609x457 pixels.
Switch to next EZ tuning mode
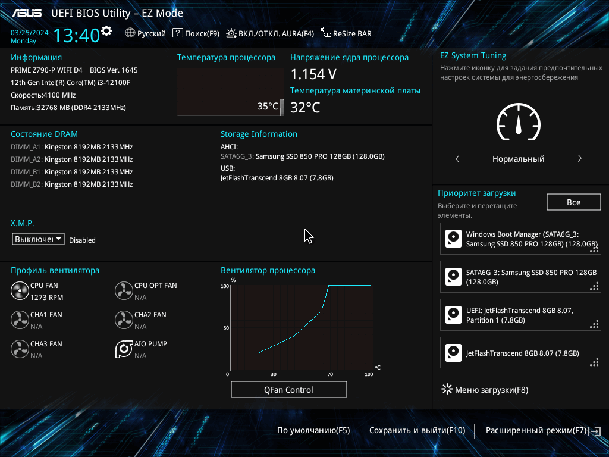579,158
